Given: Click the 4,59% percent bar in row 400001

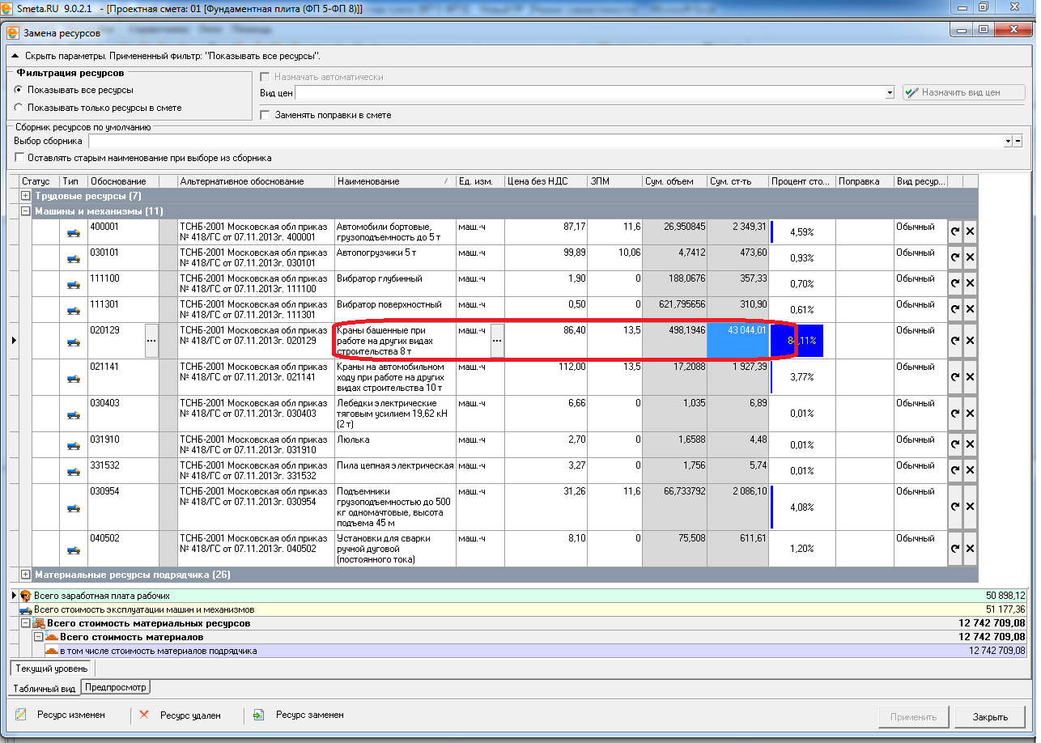Looking at the screenshot, I should [x=801, y=231].
